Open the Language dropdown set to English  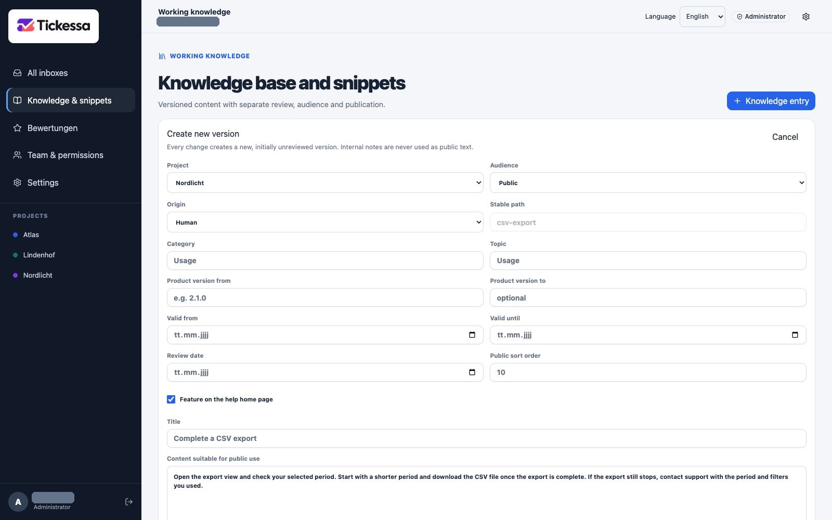pyautogui.click(x=702, y=17)
